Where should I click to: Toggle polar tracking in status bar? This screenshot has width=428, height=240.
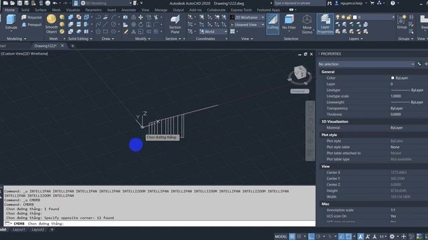click(318, 237)
